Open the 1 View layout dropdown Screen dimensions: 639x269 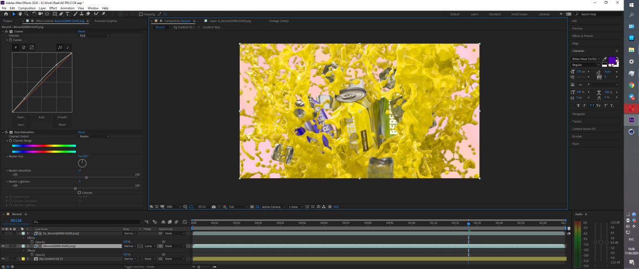coord(296,207)
